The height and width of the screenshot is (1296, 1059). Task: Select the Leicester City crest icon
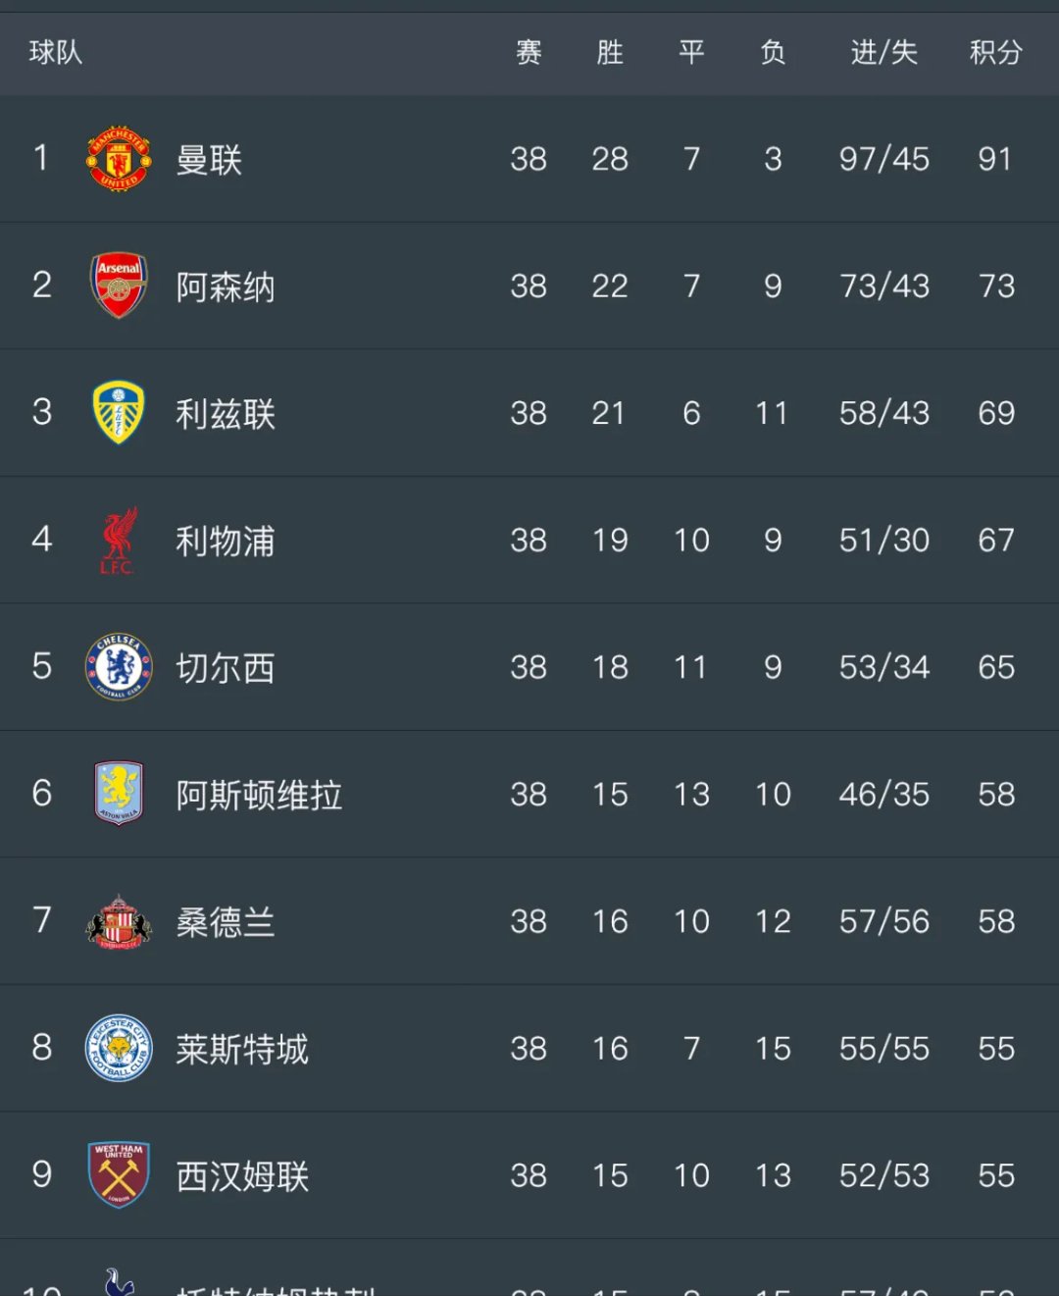(x=119, y=1048)
